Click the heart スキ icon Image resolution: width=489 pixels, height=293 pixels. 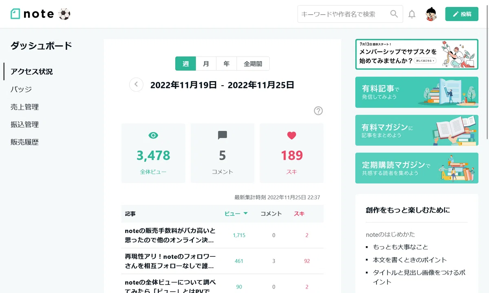pyautogui.click(x=291, y=135)
